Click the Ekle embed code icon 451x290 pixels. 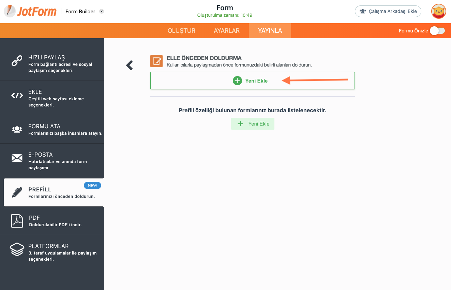pyautogui.click(x=17, y=95)
